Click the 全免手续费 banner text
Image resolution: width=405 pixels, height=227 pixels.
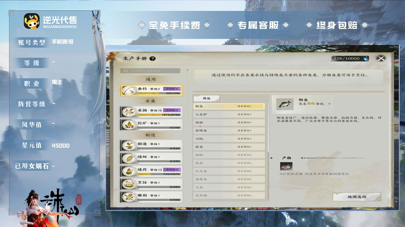click(175, 25)
